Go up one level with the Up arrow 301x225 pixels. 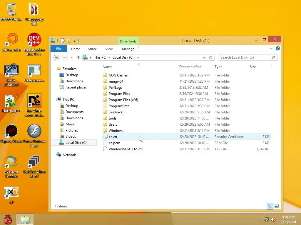78,57
